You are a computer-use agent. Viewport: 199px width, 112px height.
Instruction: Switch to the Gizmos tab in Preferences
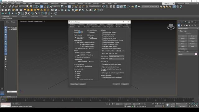[x=102, y=25]
